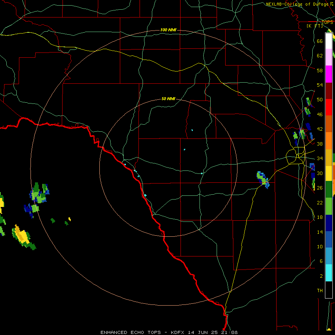Select the magenta legend swatch
This screenshot has height=335, width=335.
tap(329, 74)
